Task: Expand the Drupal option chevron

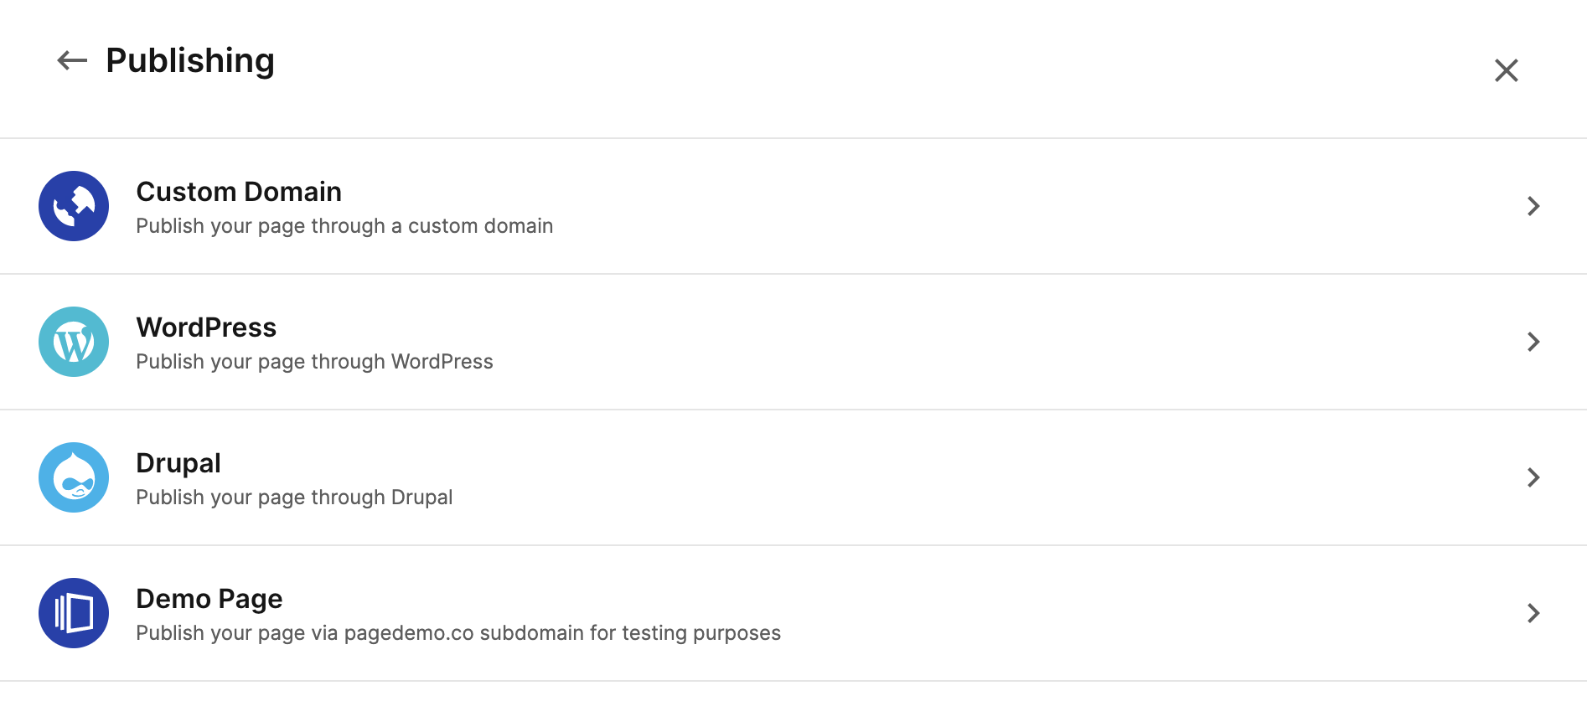Action: (x=1533, y=477)
